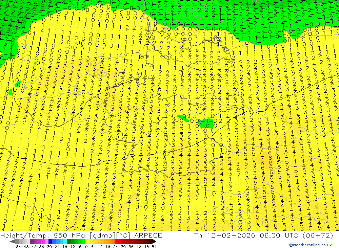
Task: Click the '[°C]' unit label
Action: [x=123, y=235]
